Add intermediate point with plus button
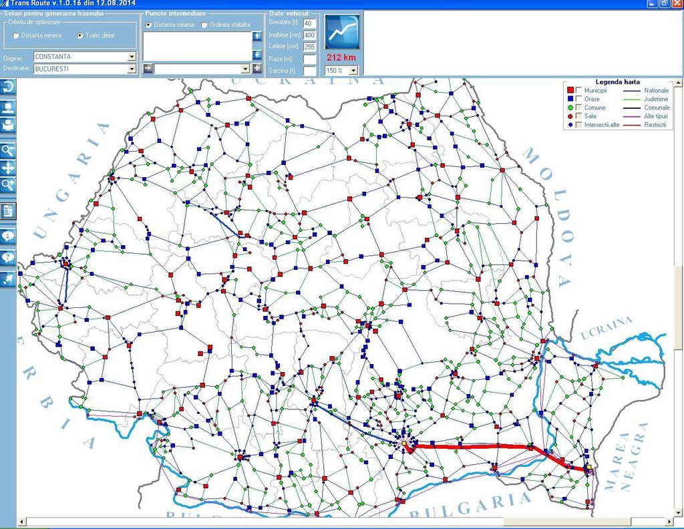684x529 pixels. point(257,69)
